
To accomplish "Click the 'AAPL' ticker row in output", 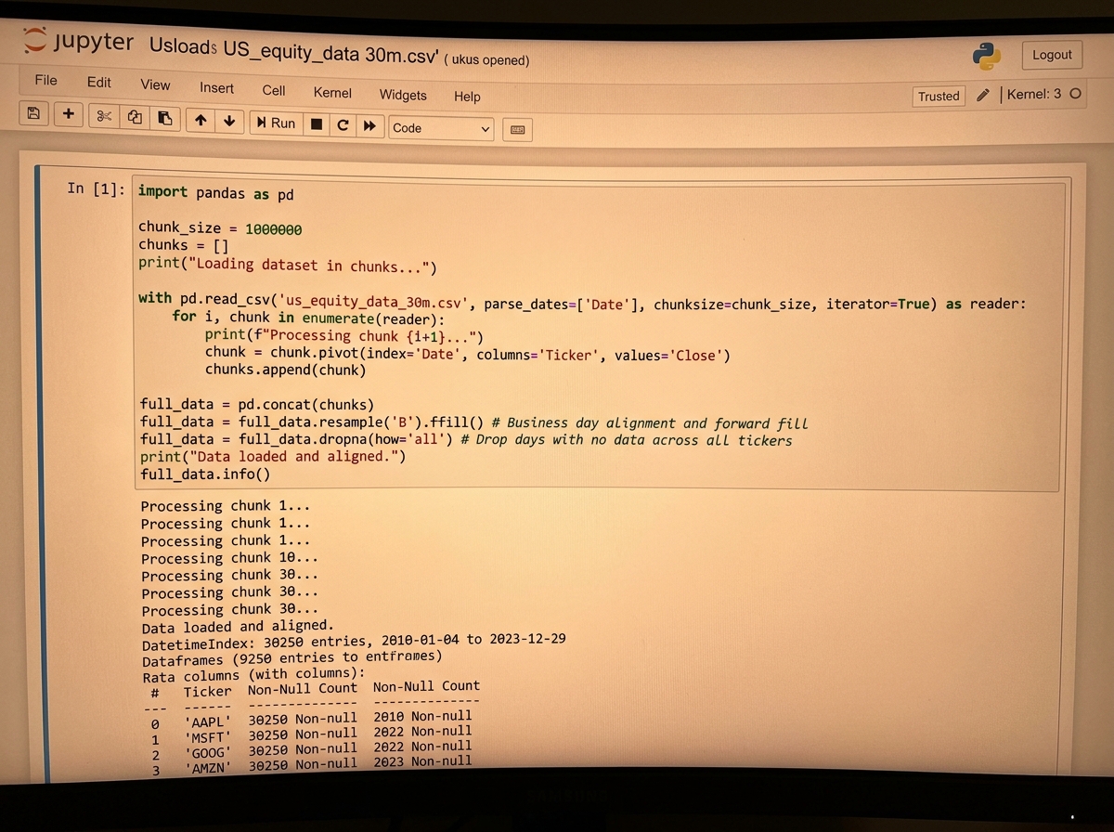I will tap(312, 718).
